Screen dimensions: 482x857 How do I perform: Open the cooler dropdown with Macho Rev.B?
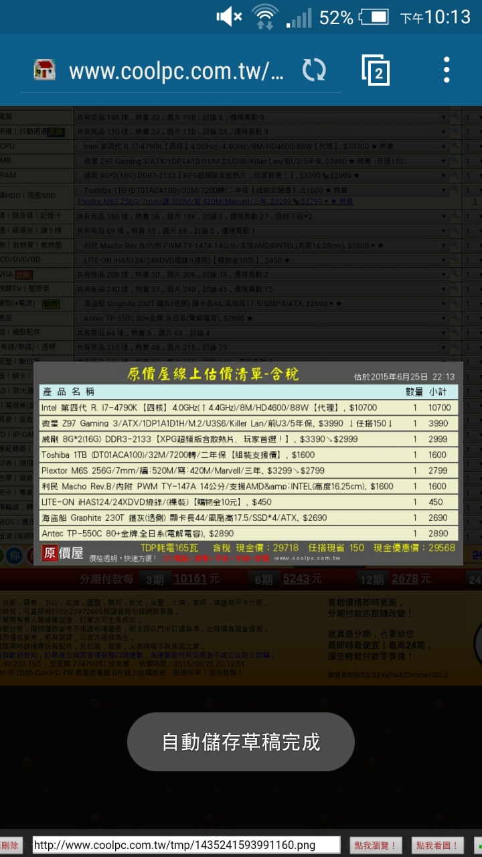coord(262,246)
